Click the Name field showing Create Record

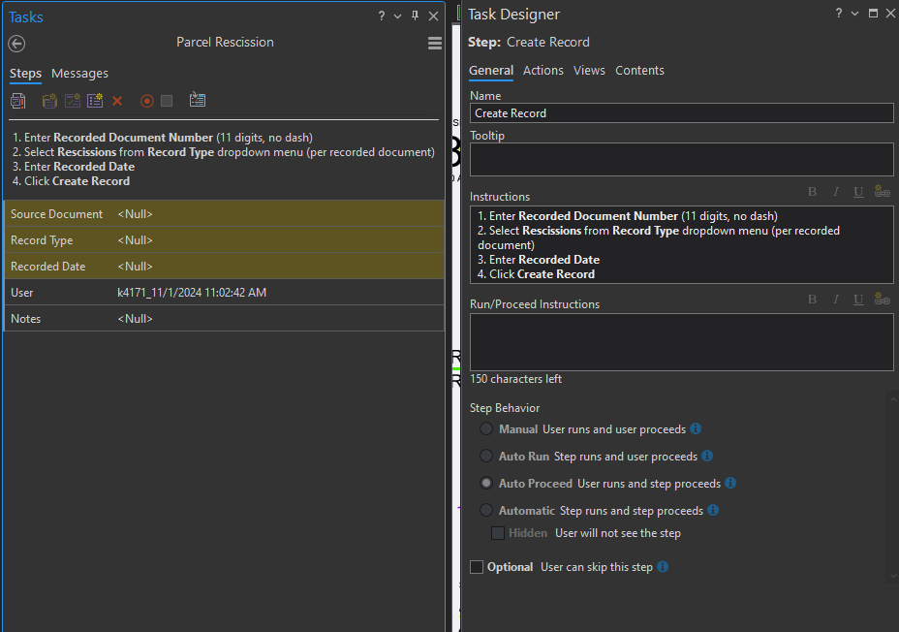click(678, 112)
